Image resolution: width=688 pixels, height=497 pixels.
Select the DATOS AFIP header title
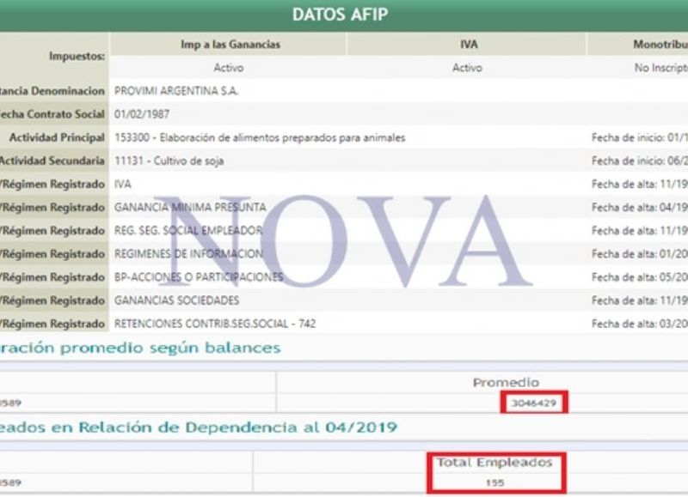coord(340,15)
